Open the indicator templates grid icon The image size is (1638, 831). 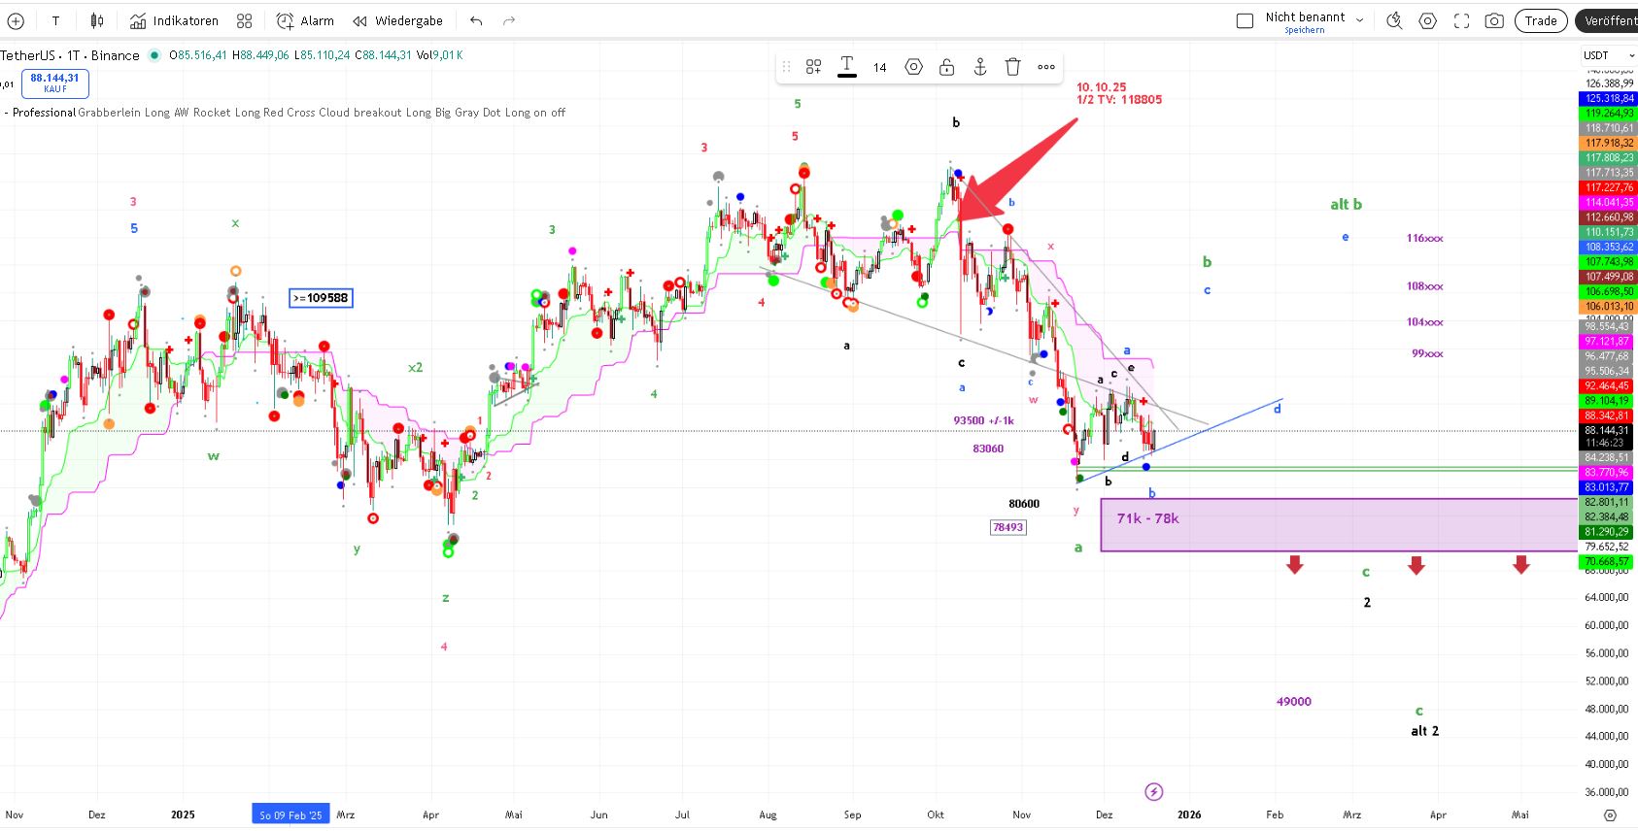pyautogui.click(x=245, y=20)
